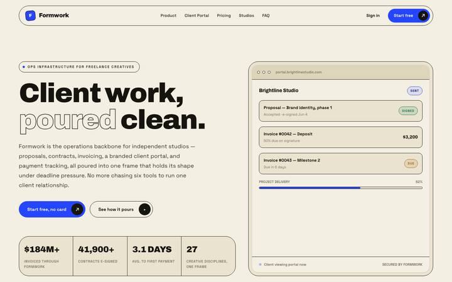452x282 pixels.
Task: Open the Product menu item
Action: tap(168, 16)
